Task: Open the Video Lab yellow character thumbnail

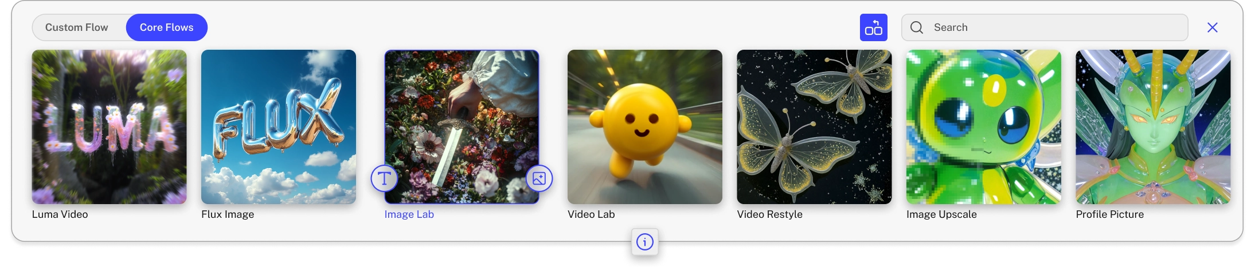Action: click(645, 127)
